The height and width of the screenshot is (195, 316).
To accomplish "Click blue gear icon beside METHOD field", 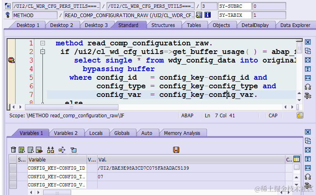I will [8, 15].
